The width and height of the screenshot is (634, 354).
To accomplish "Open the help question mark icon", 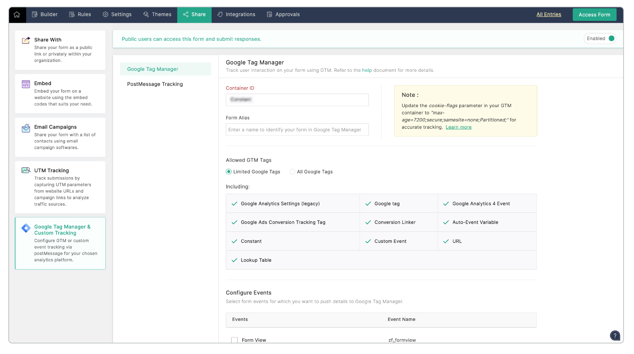I will pos(615,335).
